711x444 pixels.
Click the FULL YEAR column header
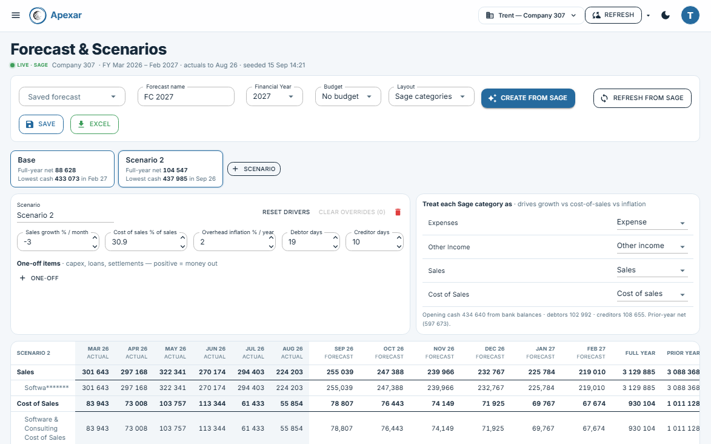coord(640,353)
